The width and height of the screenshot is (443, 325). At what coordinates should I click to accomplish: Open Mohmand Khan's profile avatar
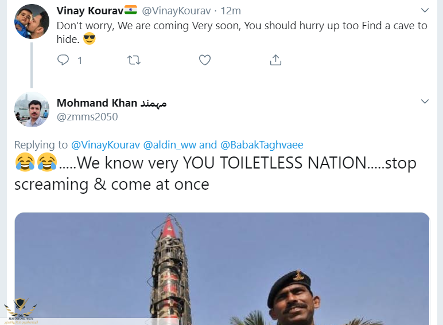(32, 109)
